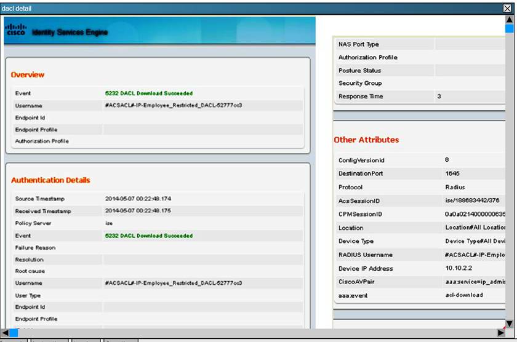Viewport: 517px width, 342px height.
Task: Click the vertical scrollbar down arrow
Action: (509, 324)
